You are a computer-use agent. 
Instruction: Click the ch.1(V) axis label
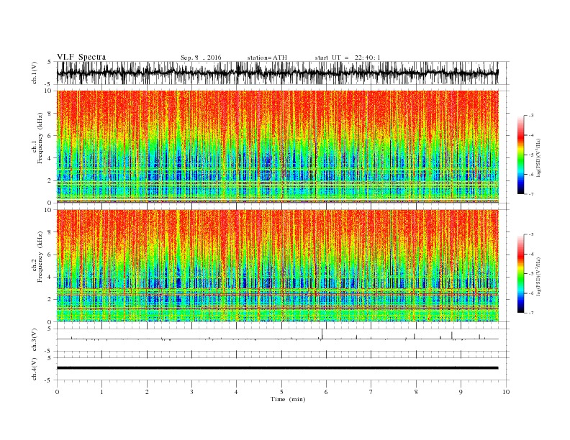pos(35,73)
